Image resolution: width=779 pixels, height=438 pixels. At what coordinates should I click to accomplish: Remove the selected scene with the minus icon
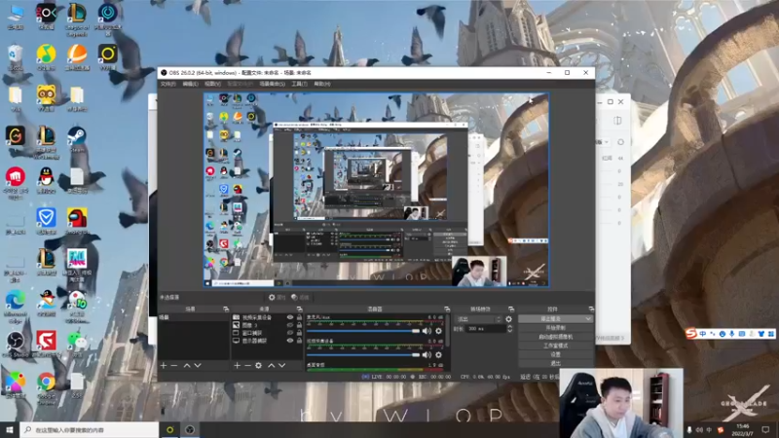[174, 366]
